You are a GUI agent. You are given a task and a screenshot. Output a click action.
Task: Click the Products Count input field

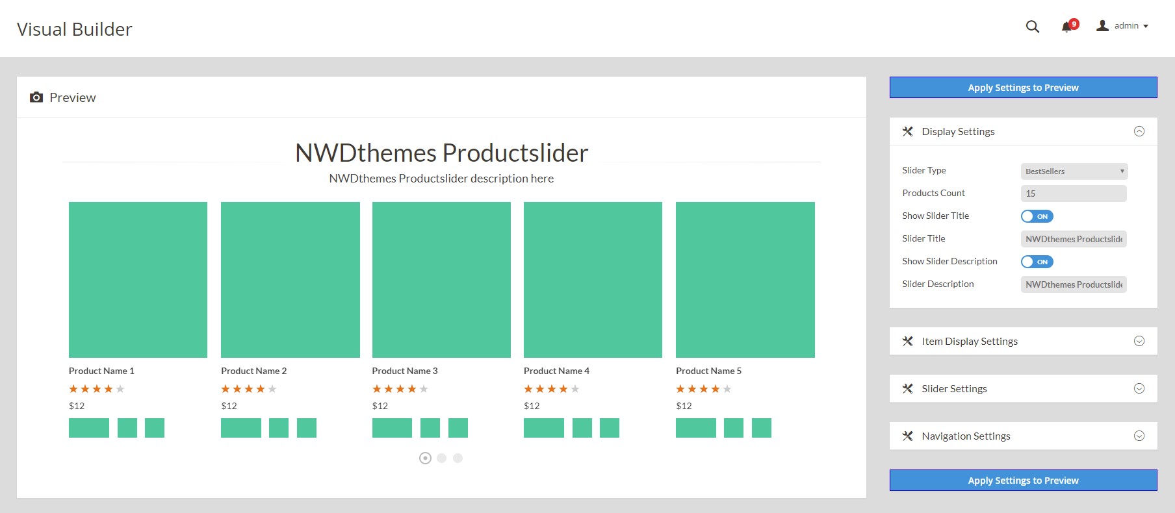click(x=1074, y=194)
